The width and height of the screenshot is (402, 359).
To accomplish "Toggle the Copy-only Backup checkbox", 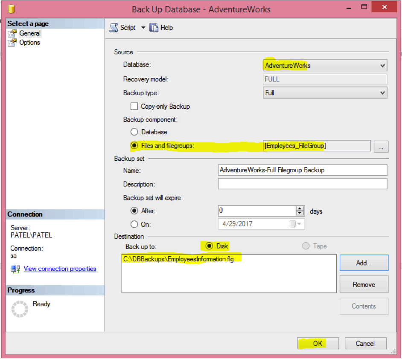I will tap(134, 106).
